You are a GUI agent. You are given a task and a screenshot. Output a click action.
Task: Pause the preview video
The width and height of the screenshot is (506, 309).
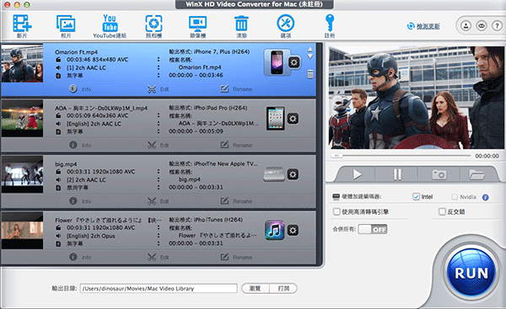(x=397, y=174)
